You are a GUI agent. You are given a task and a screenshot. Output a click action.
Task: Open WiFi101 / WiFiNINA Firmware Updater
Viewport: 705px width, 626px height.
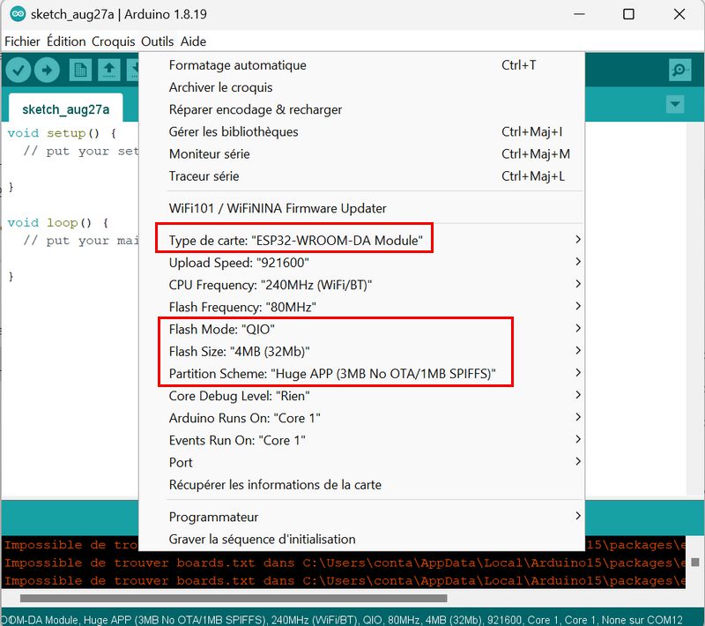(361, 208)
